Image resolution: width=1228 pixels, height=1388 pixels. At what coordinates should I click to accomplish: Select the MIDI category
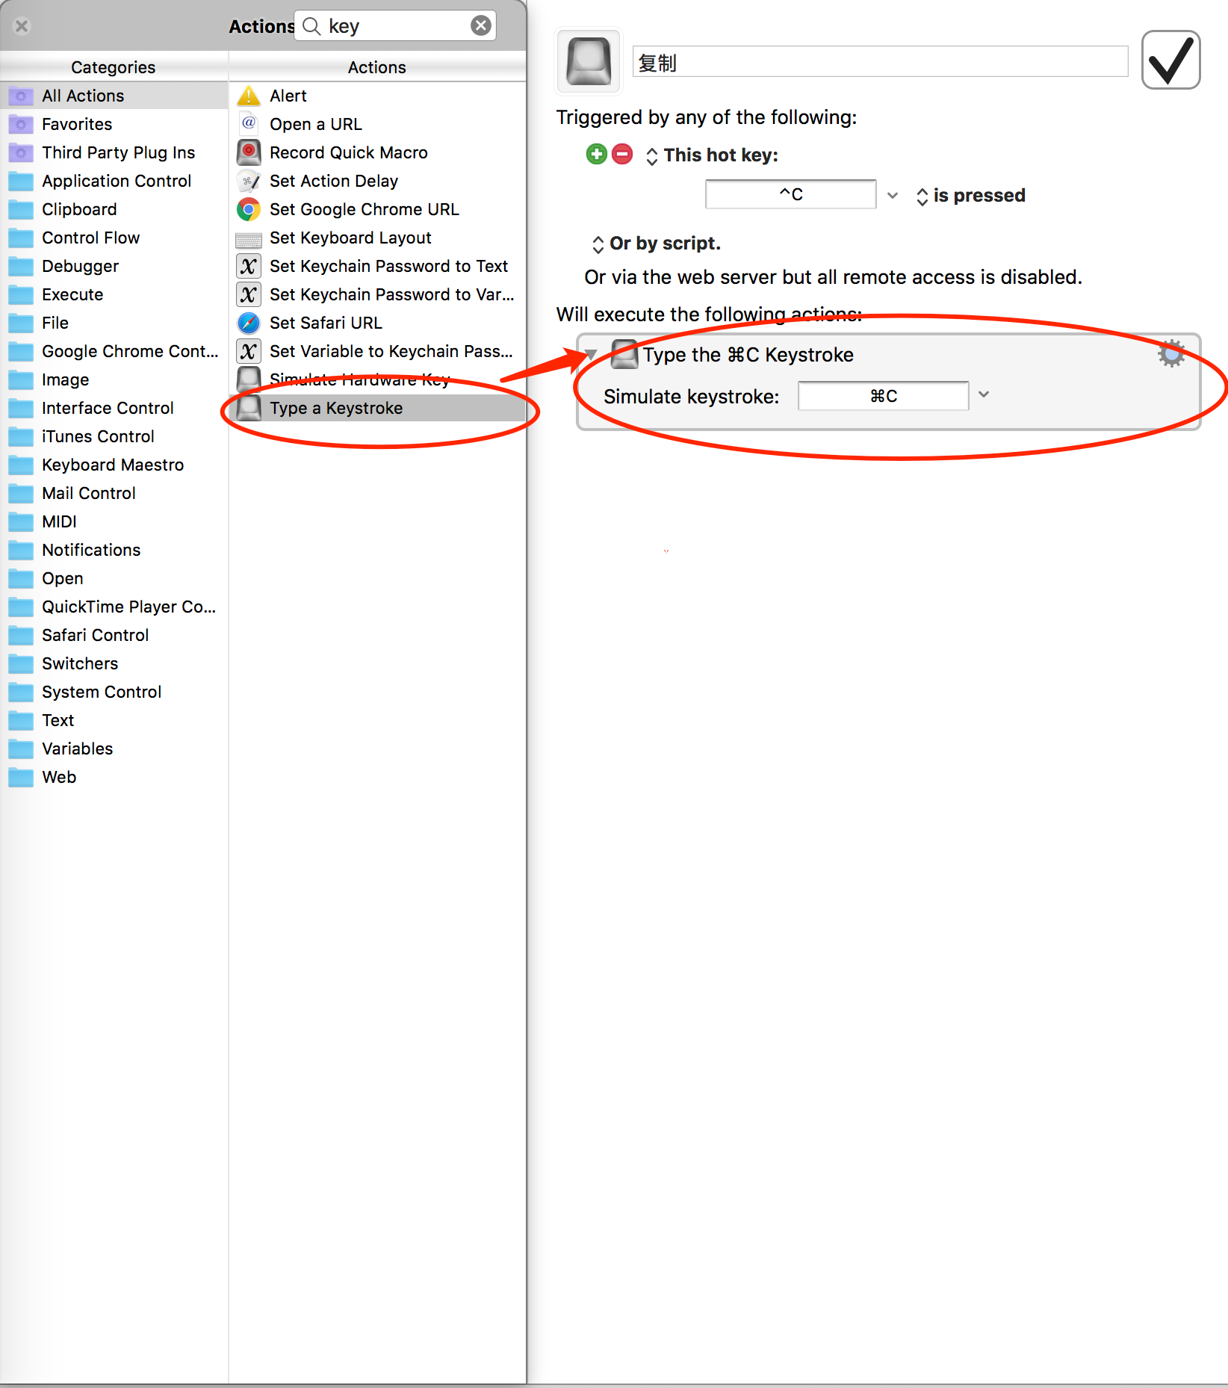[x=114, y=521]
